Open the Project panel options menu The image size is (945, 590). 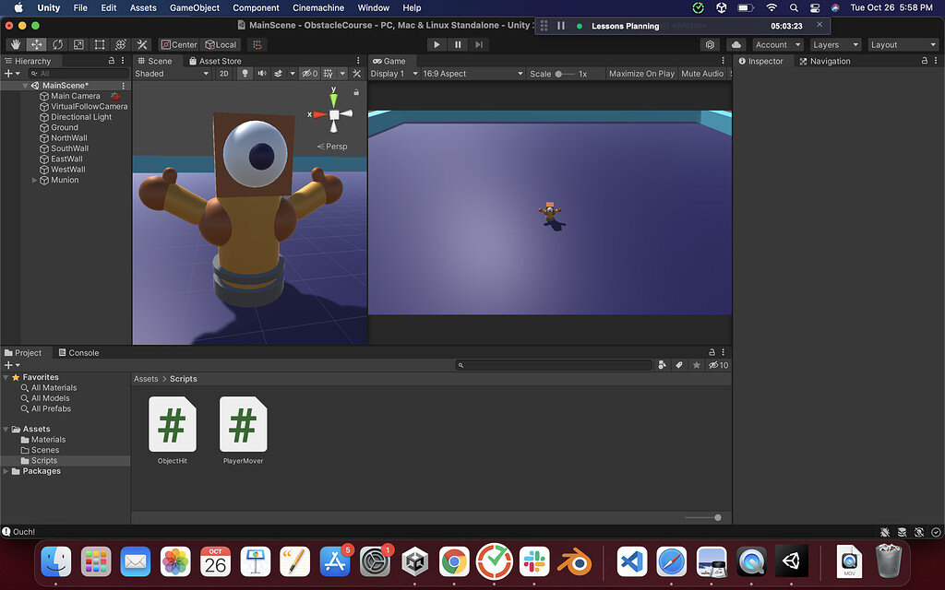tap(724, 352)
